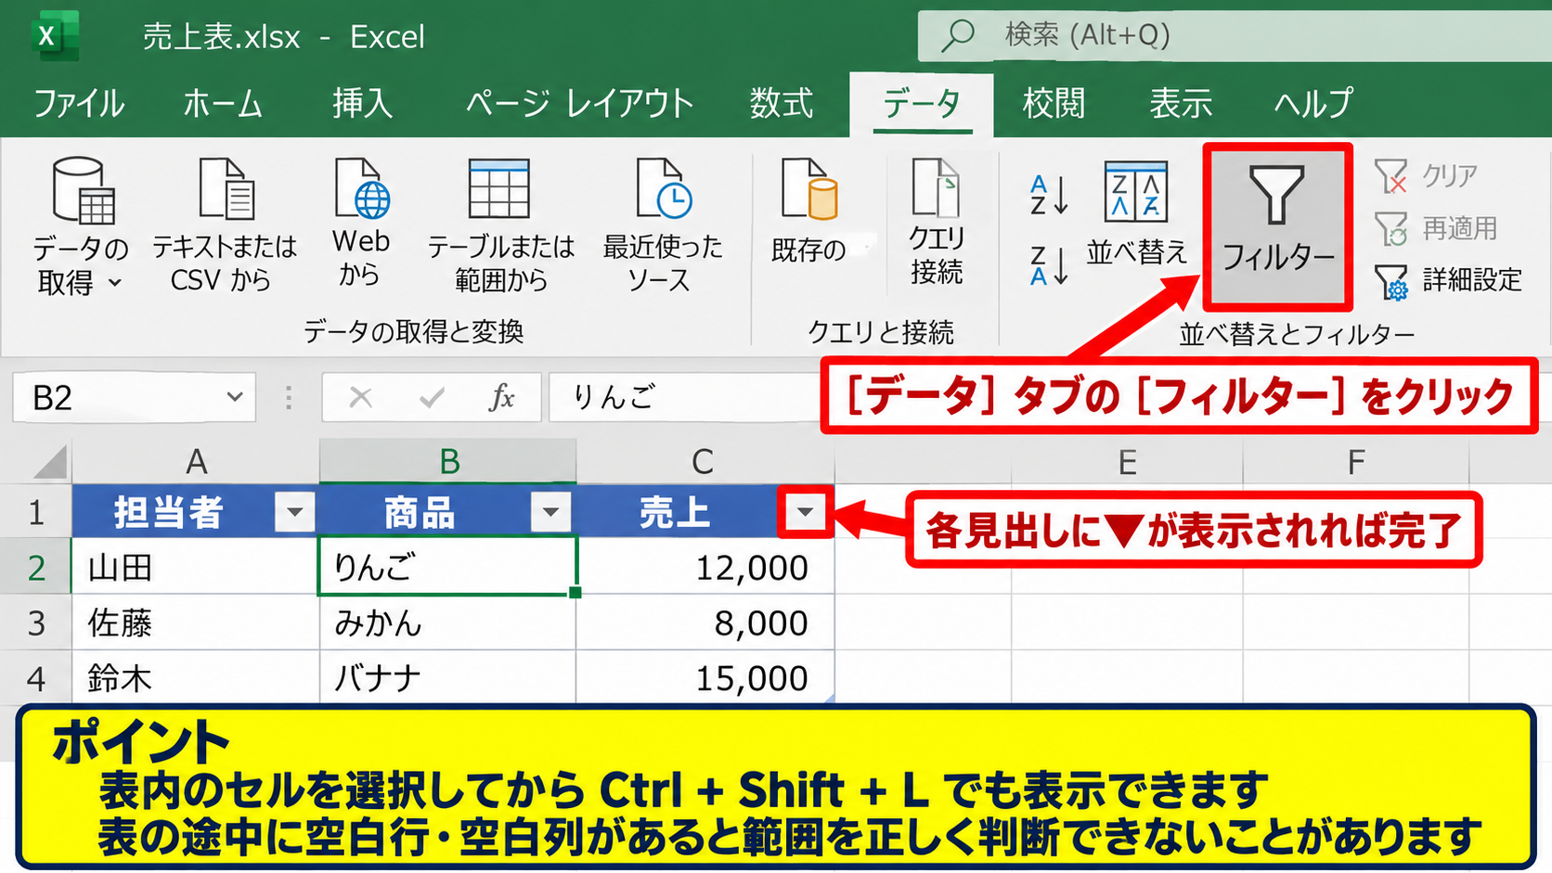Image resolution: width=1552 pixels, height=873 pixels.
Task: Open the 売上 filter dropdown
Action: 805,511
